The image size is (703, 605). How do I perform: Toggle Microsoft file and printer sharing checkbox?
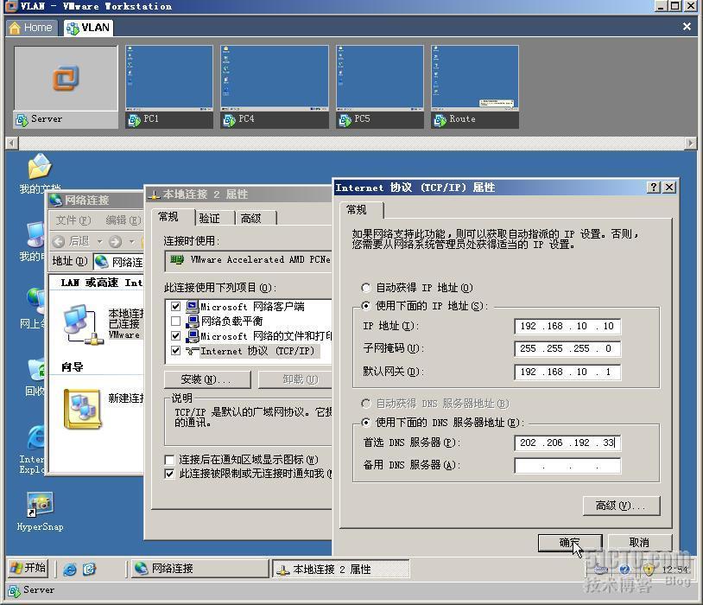(176, 336)
